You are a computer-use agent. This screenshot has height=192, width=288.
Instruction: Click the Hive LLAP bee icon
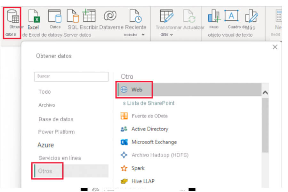coord(124,181)
